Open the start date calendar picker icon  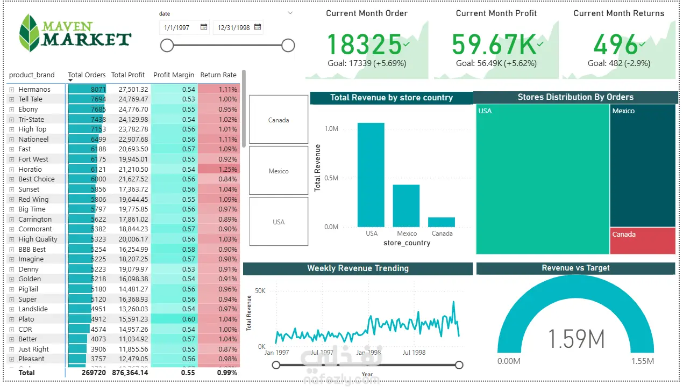(x=204, y=27)
